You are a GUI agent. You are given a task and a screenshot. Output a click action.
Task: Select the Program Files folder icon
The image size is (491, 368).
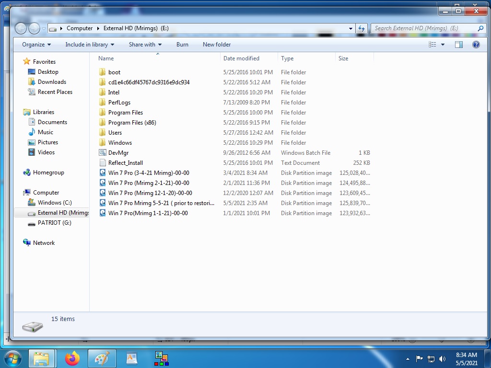point(102,112)
